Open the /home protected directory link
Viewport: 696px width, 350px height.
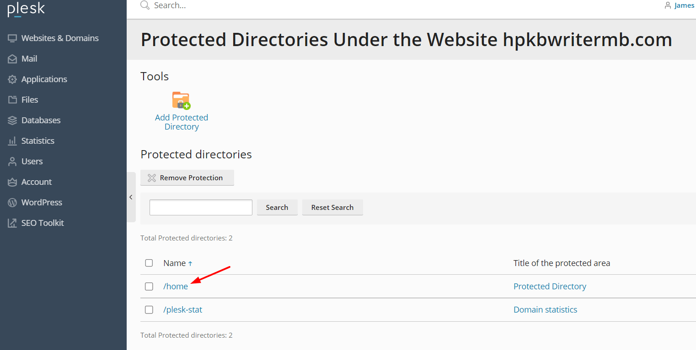pos(176,286)
